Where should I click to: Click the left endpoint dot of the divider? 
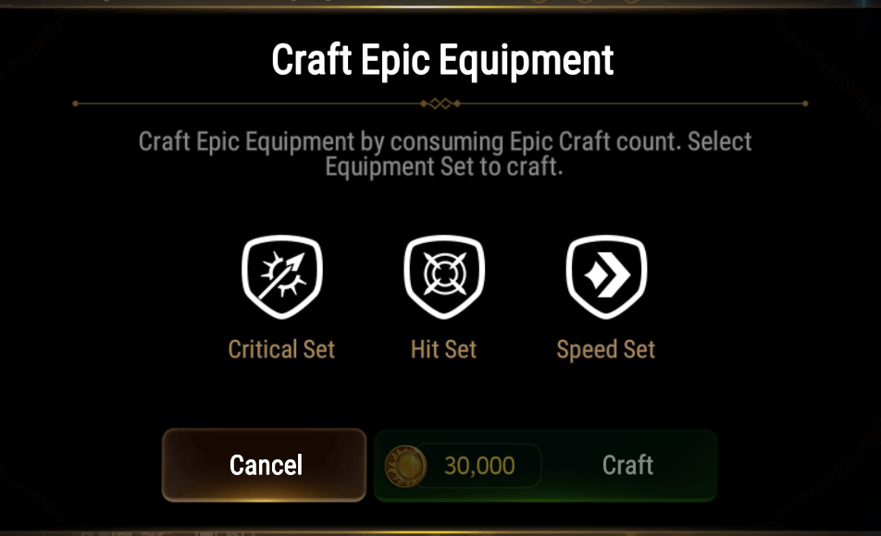coord(75,104)
